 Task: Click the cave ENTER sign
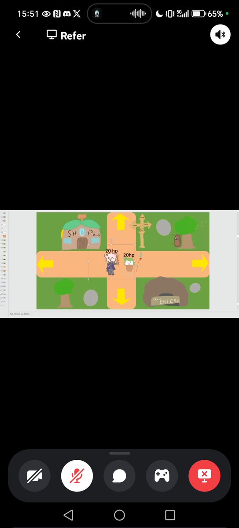pyautogui.click(x=166, y=301)
